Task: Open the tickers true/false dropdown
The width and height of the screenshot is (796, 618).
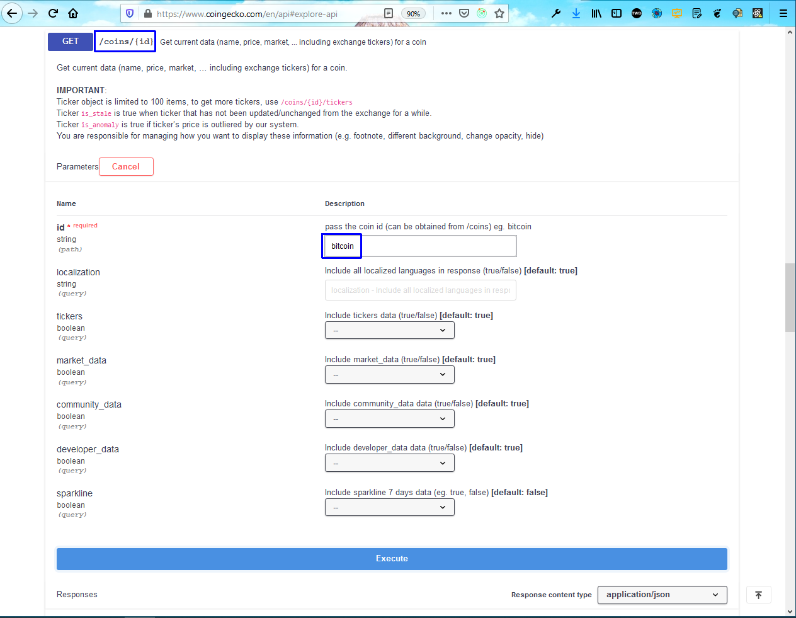Action: coord(390,330)
